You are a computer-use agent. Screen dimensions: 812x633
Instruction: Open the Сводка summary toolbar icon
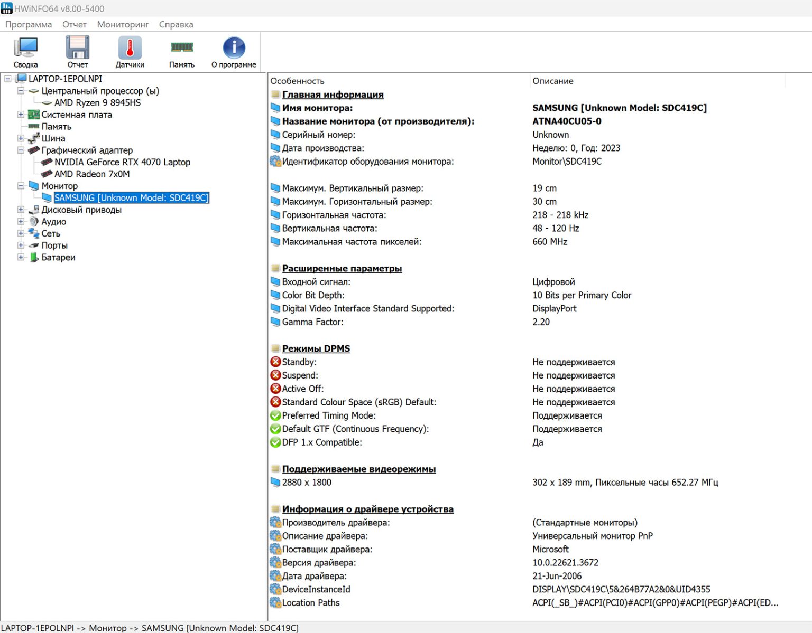(x=25, y=49)
